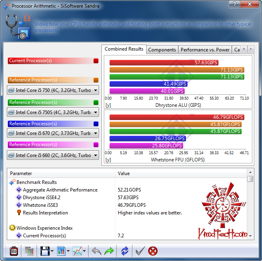Click the tab strip scroll left arrow
Image resolution: width=262 pixels, height=261 pixels.
(244, 49)
